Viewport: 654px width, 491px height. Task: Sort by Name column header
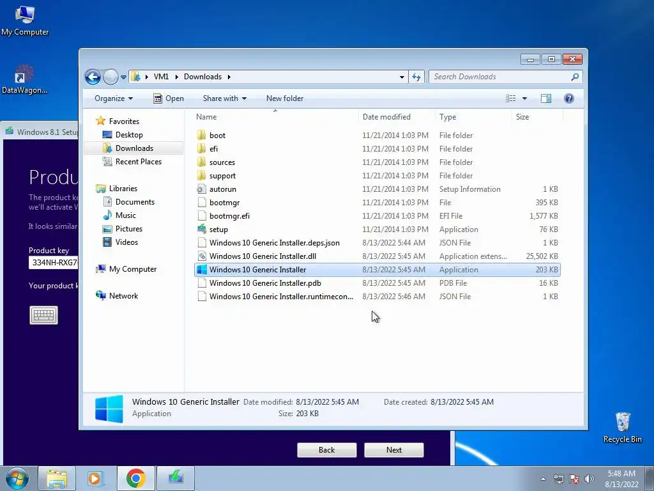tap(275, 117)
